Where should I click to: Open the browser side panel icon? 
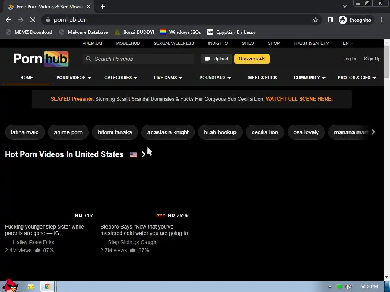pyautogui.click(x=330, y=20)
